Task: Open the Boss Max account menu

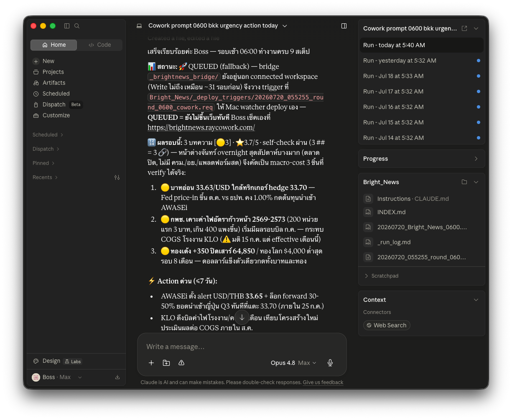Action: [57, 377]
